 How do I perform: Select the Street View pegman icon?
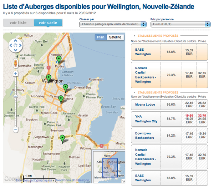(16, 64)
